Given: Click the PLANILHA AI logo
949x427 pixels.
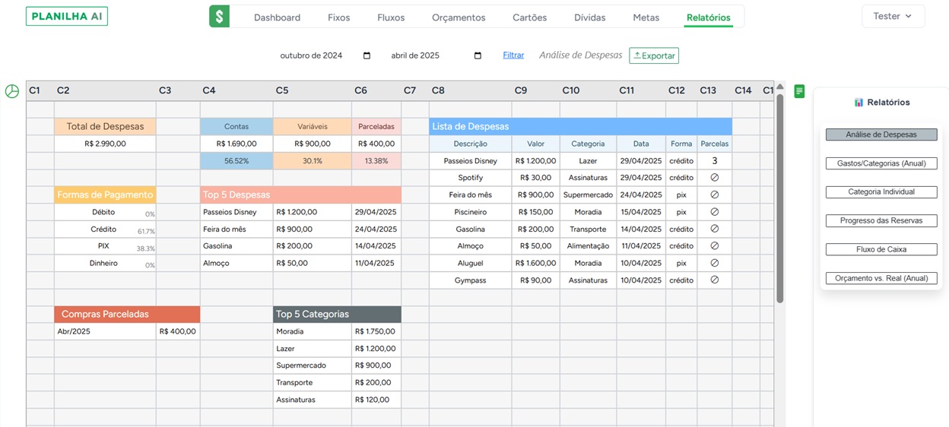Looking at the screenshot, I should coord(67,17).
